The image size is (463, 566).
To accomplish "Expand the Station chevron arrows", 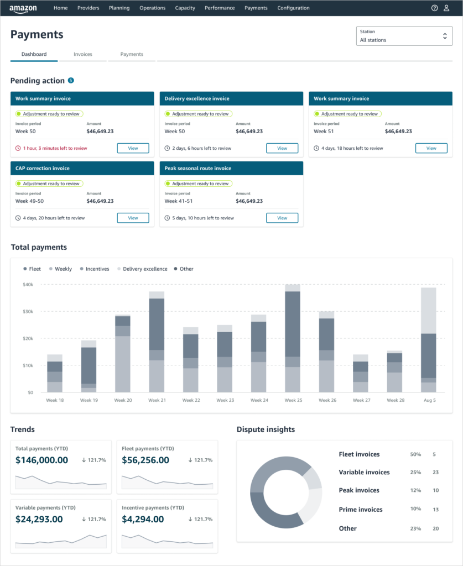I will click(x=444, y=36).
